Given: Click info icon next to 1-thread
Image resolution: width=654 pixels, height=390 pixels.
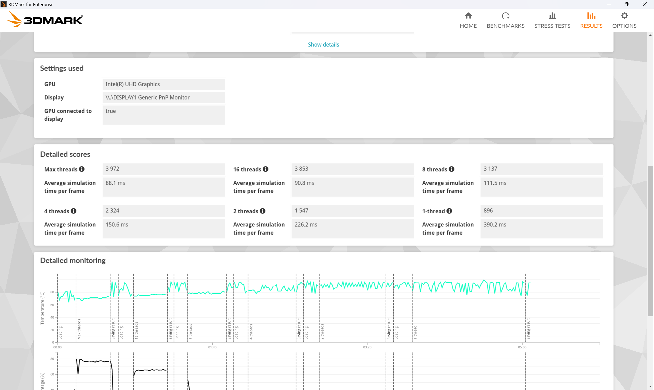Looking at the screenshot, I should (x=449, y=211).
